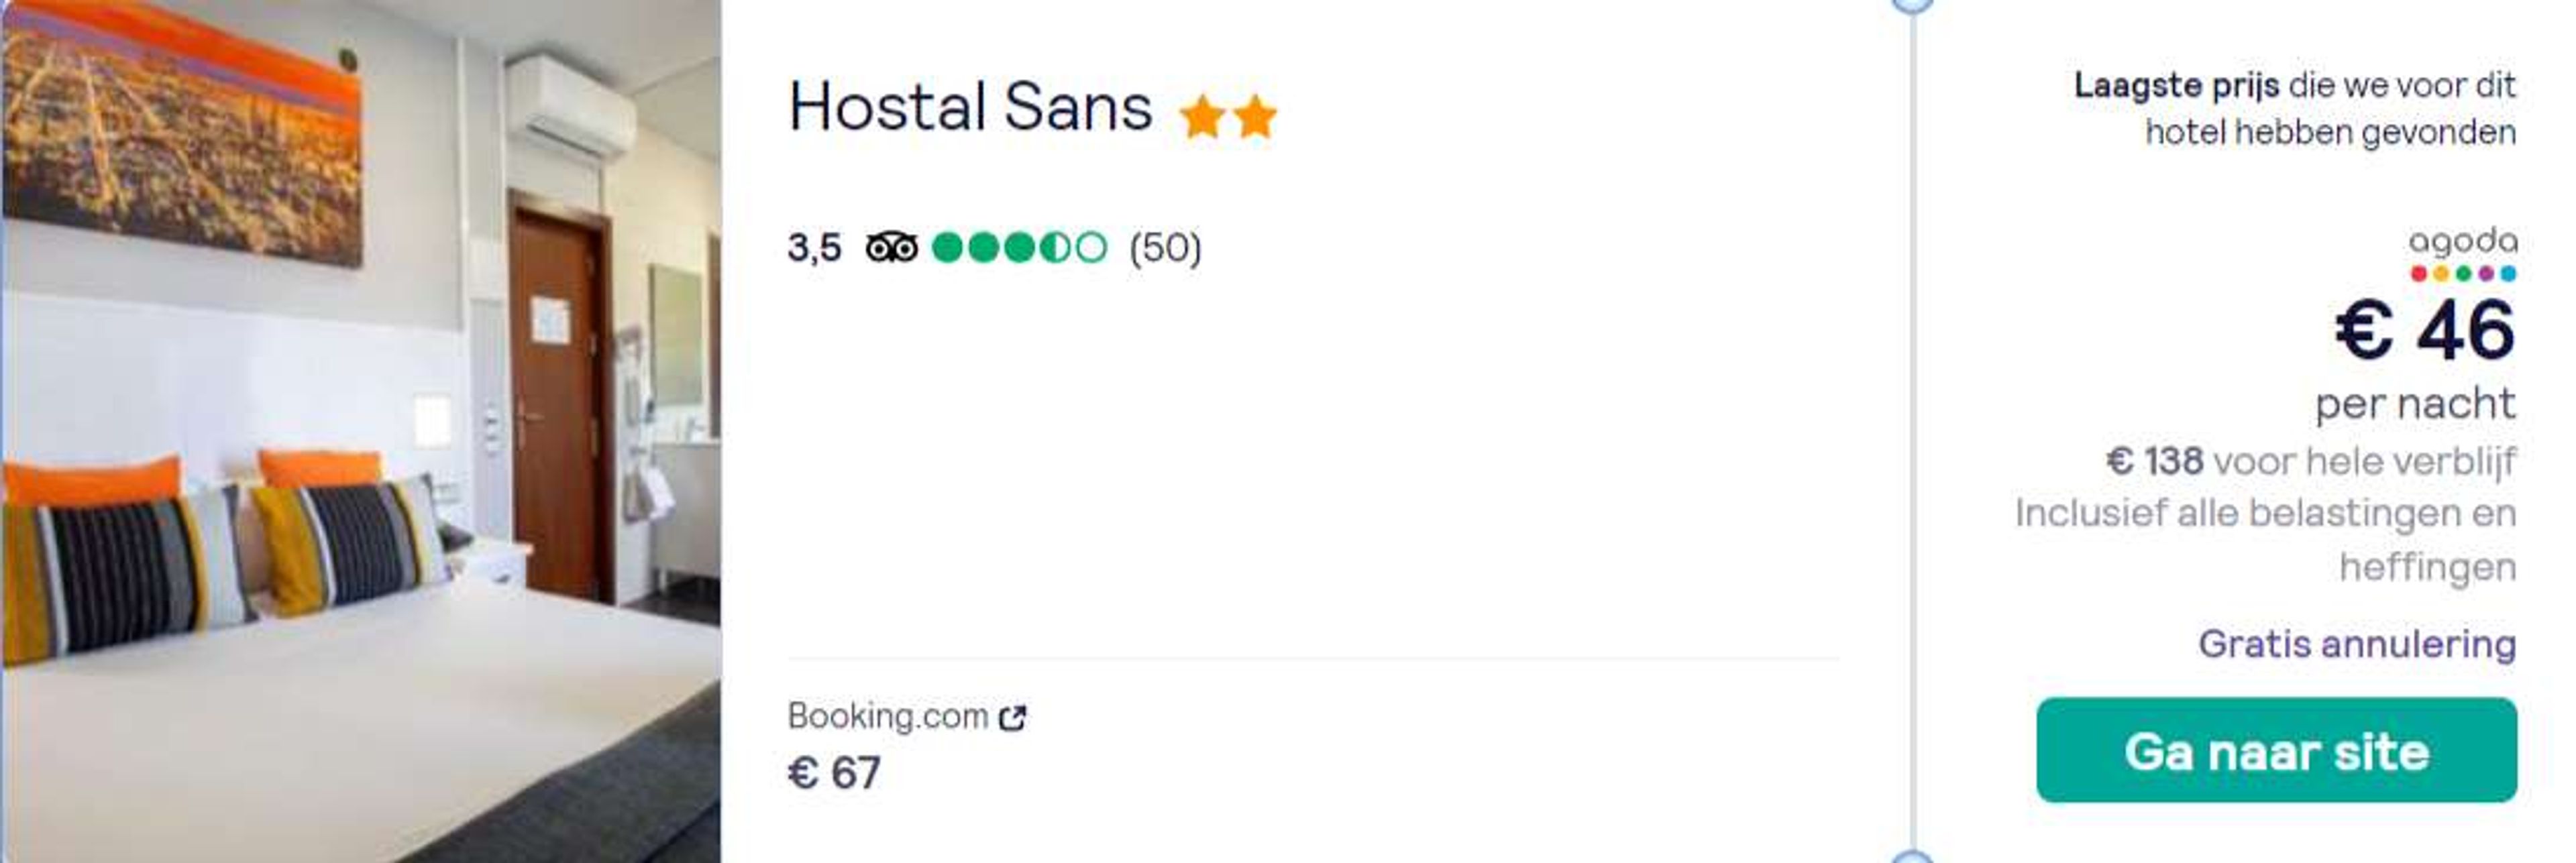The height and width of the screenshot is (863, 2576).
Task: Click the € 67 Booking.com price
Action: click(834, 772)
